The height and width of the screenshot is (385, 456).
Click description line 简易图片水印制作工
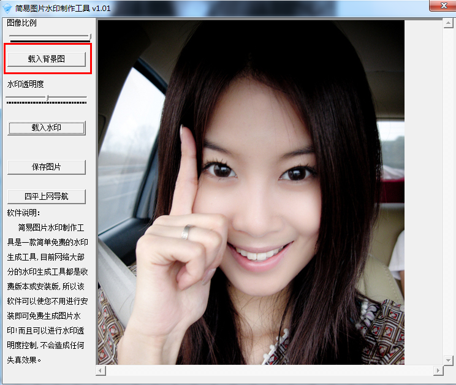tap(51, 227)
